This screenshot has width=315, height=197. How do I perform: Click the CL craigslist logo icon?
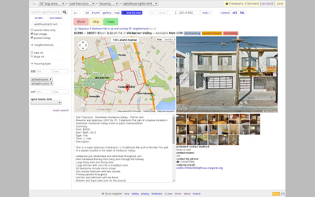pos(34,3)
